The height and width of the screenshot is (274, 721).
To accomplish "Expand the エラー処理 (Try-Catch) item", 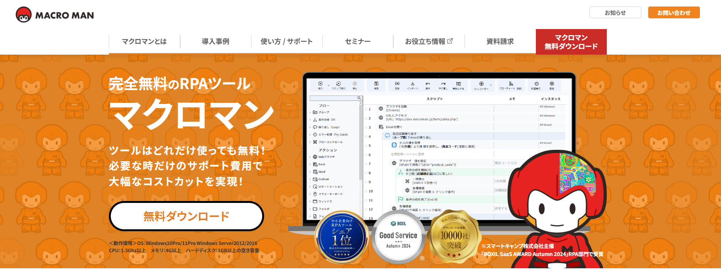I will click(329, 135).
